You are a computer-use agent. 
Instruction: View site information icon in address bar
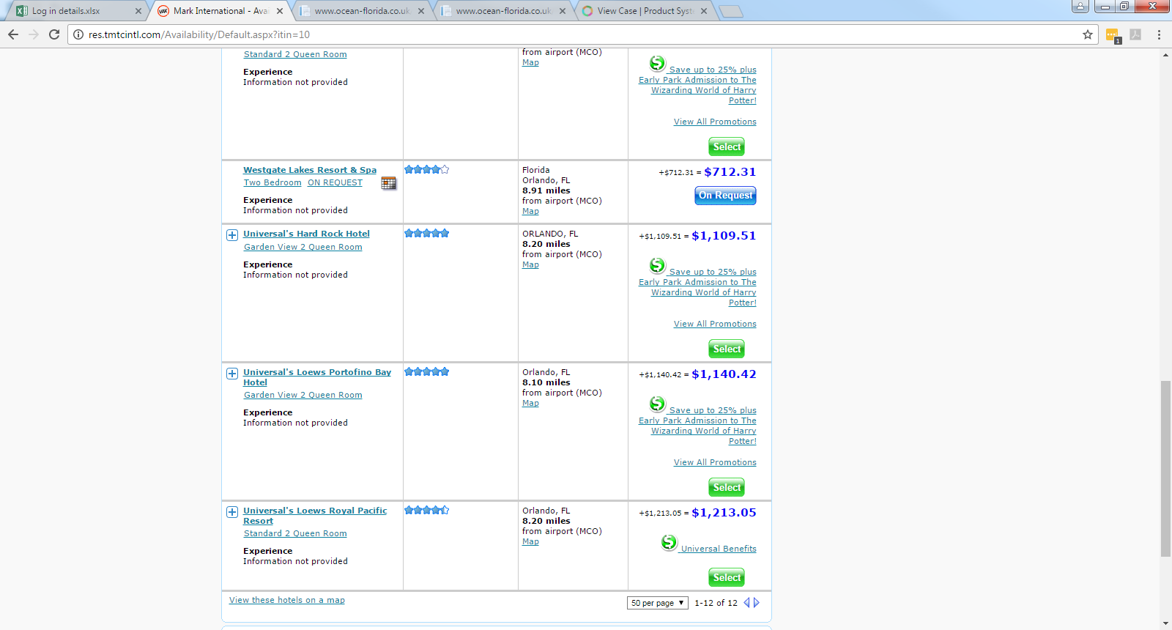[x=78, y=34]
